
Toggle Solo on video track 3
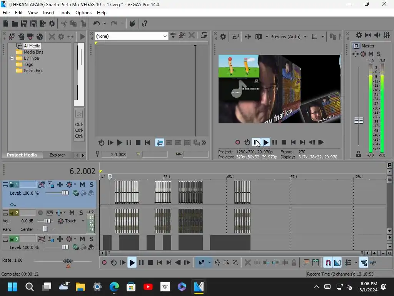(92, 239)
